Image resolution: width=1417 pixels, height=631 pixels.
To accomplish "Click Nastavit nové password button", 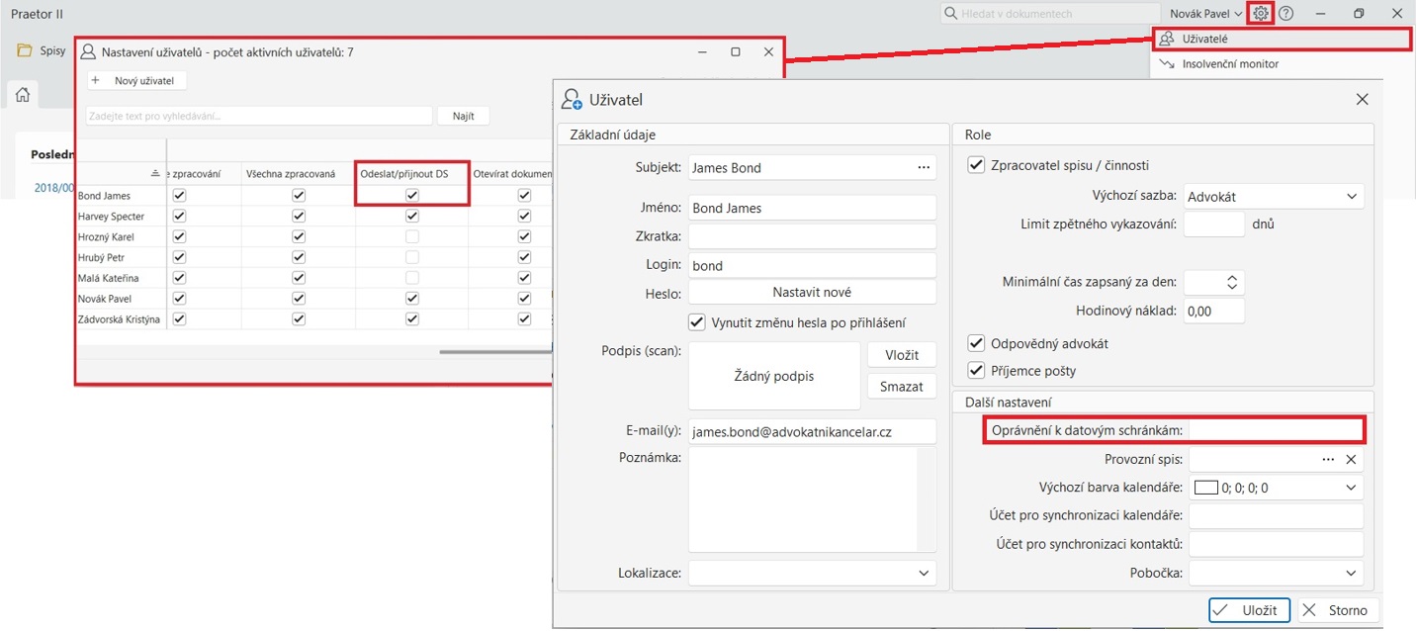I will click(x=812, y=293).
